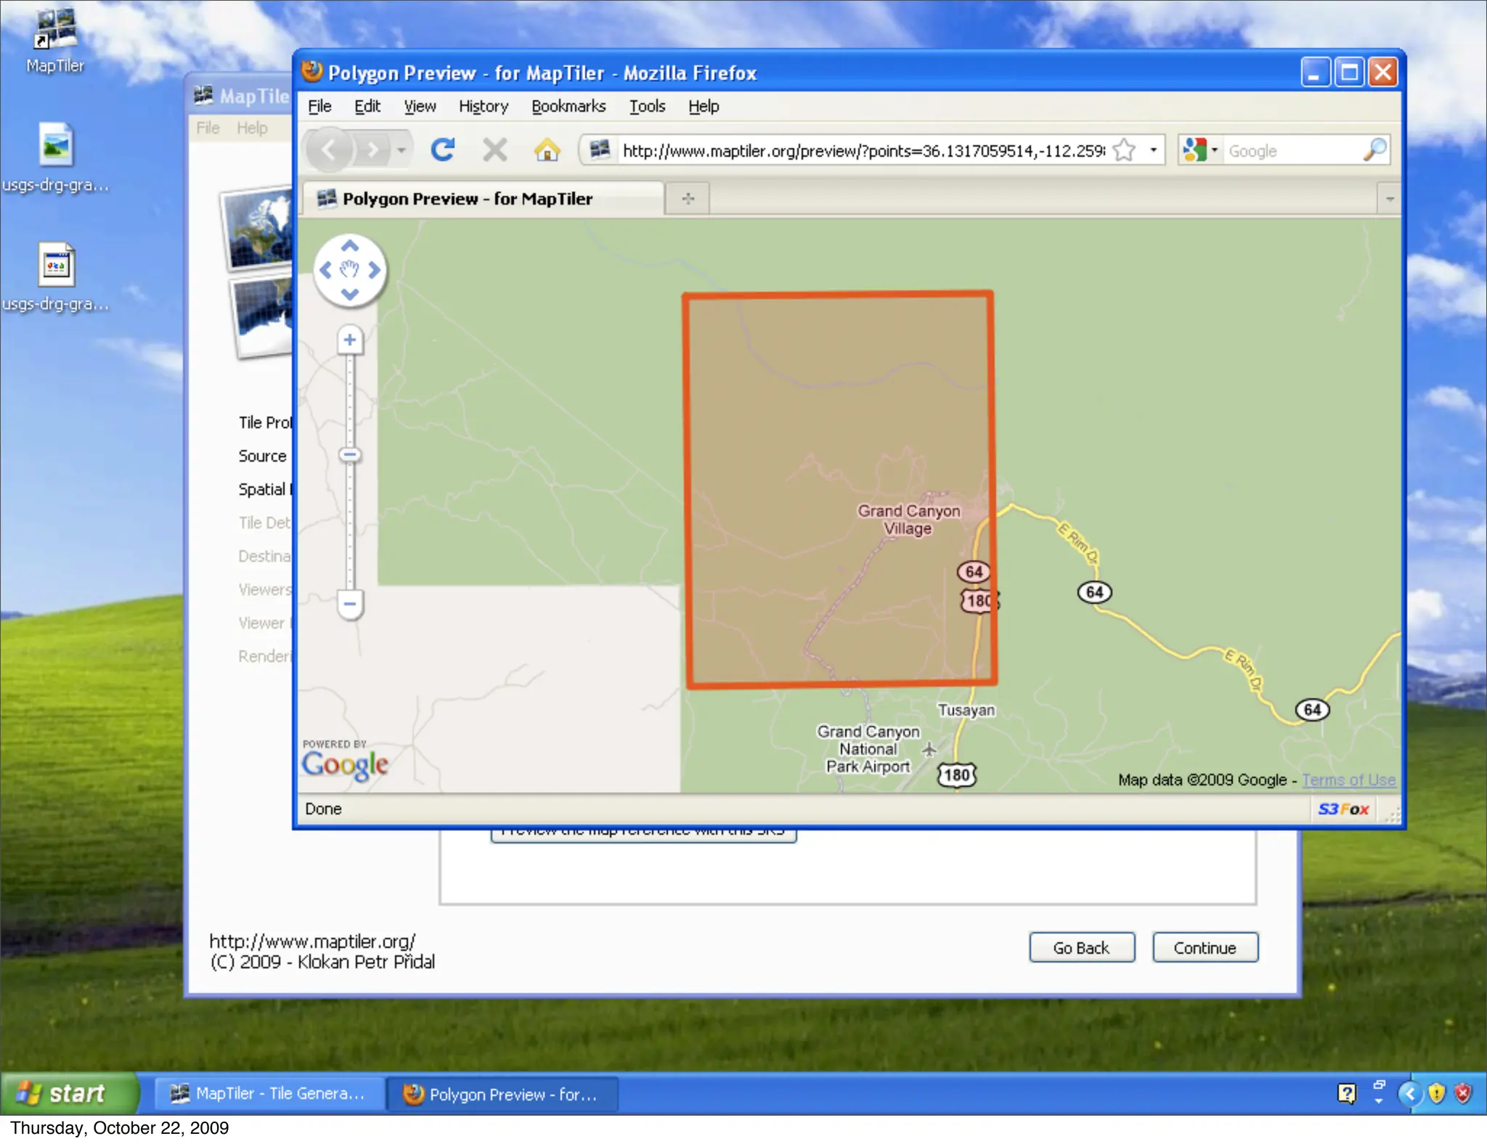Click the map zoom slider handle
The height and width of the screenshot is (1144, 1487).
[350, 455]
